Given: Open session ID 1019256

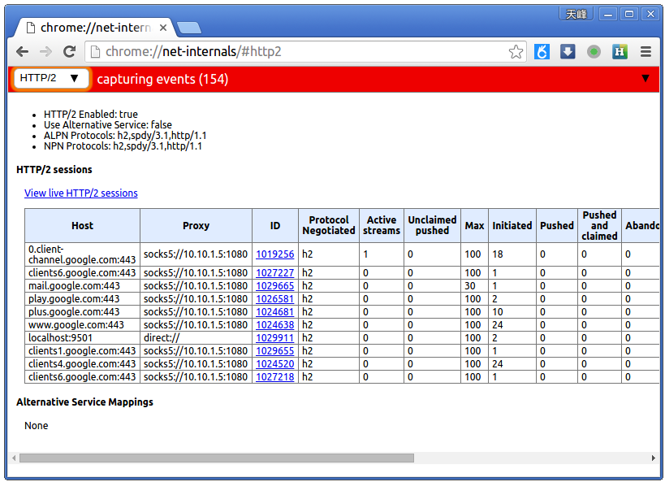Looking at the screenshot, I should tap(274, 254).
